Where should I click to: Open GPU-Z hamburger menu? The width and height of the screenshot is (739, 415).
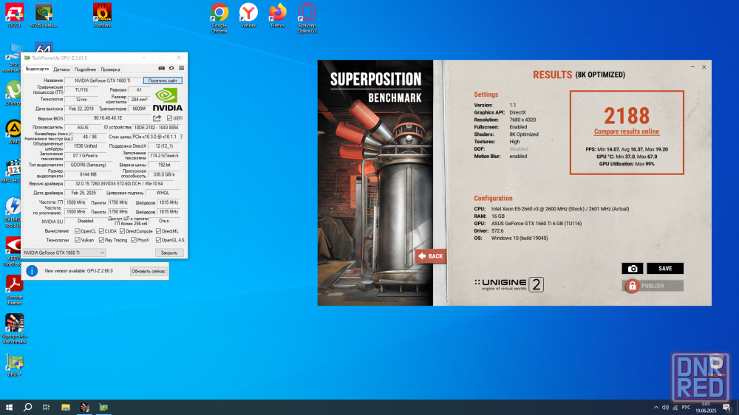tap(182, 68)
